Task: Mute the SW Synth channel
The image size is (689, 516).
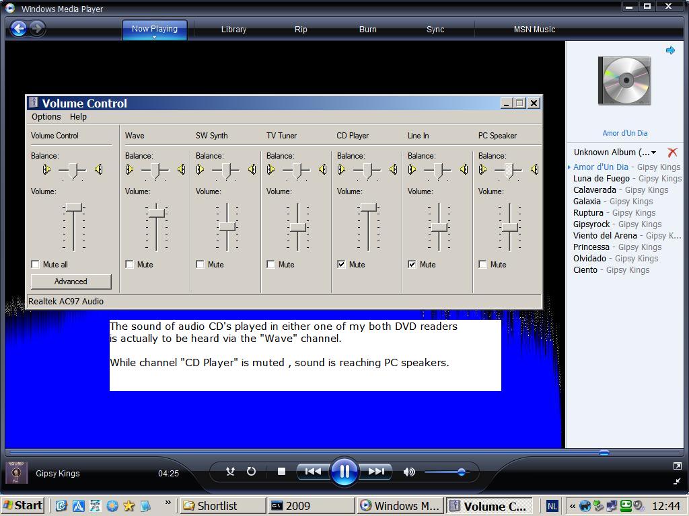Action: (200, 264)
